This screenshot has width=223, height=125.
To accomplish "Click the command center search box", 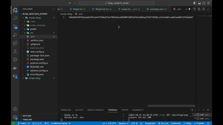I will tap(116, 3).
